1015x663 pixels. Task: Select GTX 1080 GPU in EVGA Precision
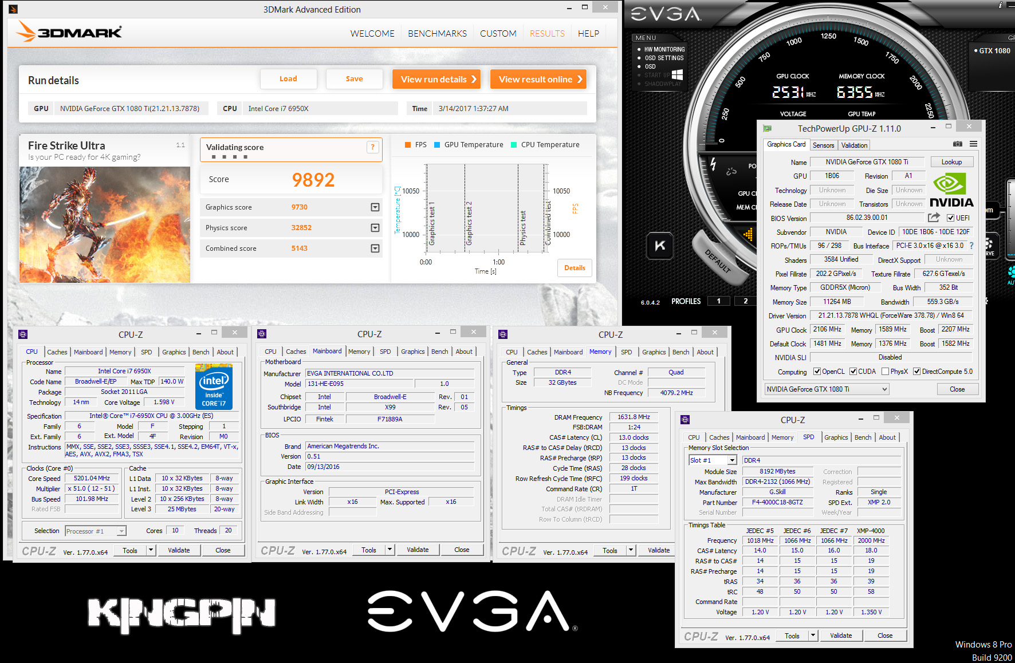coord(994,51)
